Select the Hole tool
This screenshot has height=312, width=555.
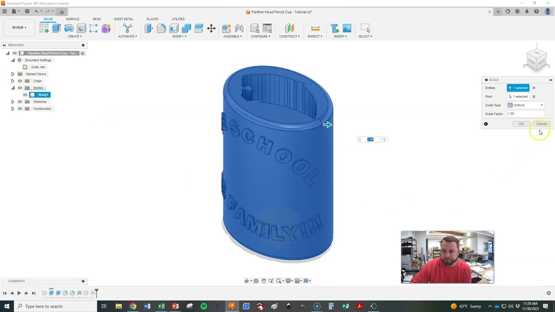(81, 29)
